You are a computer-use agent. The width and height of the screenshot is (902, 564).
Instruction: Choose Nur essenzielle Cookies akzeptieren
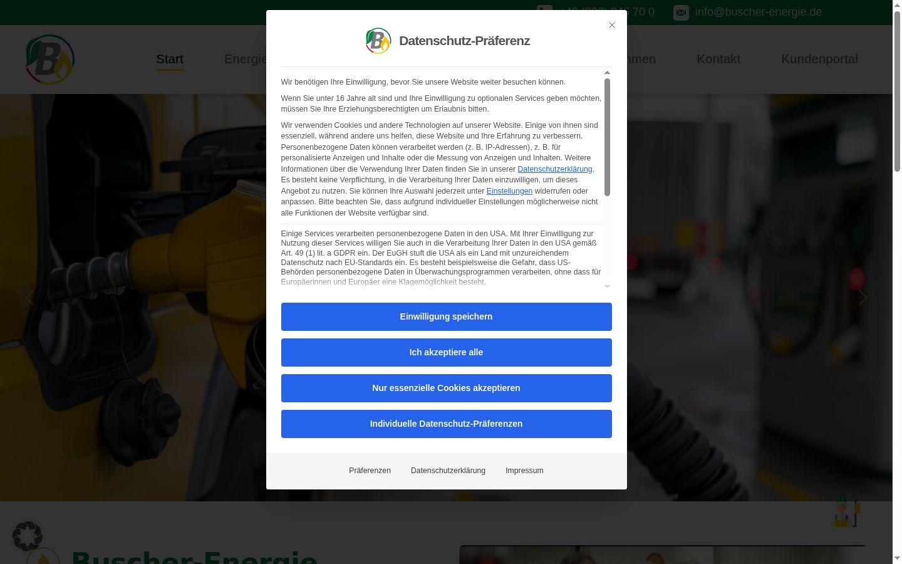point(446,388)
